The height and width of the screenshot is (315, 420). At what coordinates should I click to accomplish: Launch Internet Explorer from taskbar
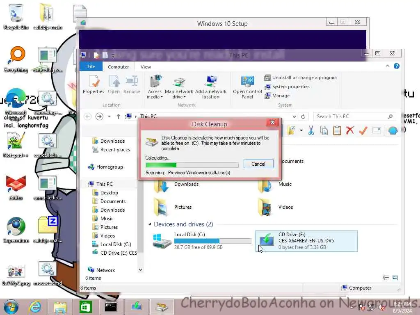pyautogui.click(x=35, y=307)
